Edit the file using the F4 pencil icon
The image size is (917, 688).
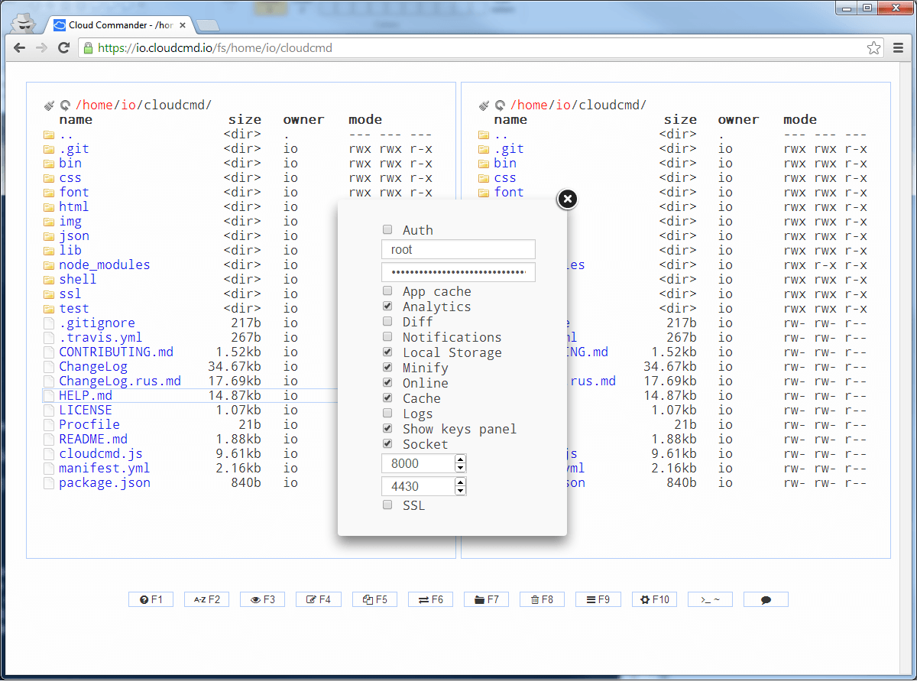[318, 599]
